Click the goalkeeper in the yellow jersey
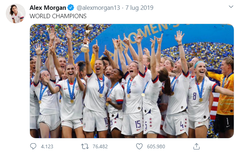 coord(224,98)
